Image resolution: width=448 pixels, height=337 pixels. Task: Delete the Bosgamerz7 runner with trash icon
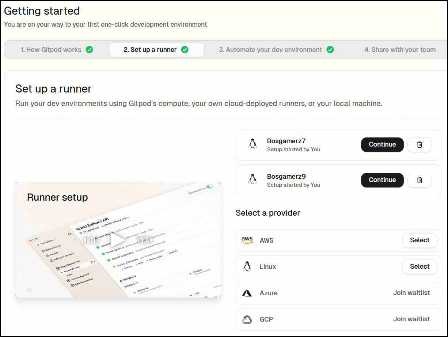(x=419, y=145)
